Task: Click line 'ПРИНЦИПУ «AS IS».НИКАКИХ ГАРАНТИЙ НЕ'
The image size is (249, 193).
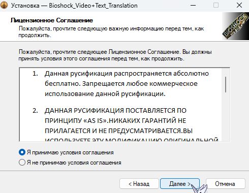Action: tap(115, 120)
